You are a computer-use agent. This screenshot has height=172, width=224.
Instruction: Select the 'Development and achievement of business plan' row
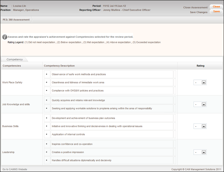112,118
